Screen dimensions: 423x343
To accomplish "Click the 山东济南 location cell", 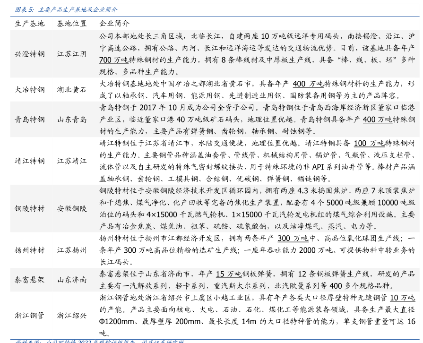I will click(72, 280).
